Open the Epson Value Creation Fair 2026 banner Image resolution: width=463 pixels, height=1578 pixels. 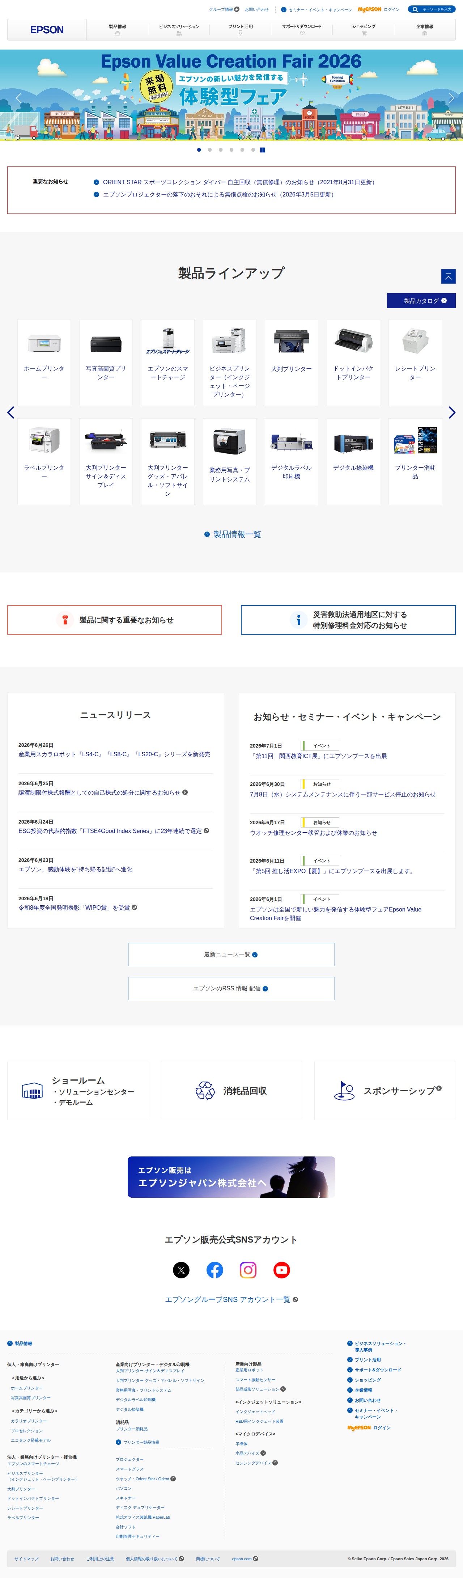click(231, 96)
